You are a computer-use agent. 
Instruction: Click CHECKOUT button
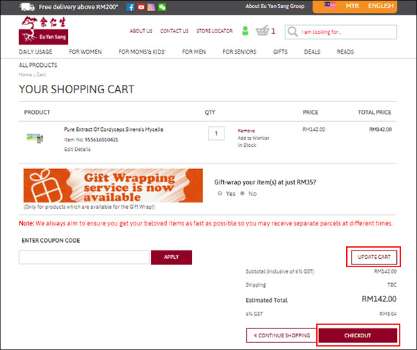(358, 335)
